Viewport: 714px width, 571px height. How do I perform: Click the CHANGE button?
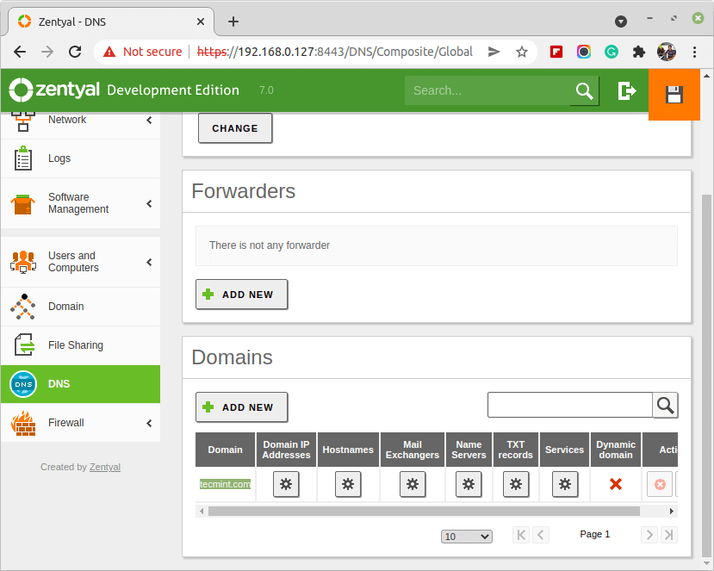click(x=235, y=128)
